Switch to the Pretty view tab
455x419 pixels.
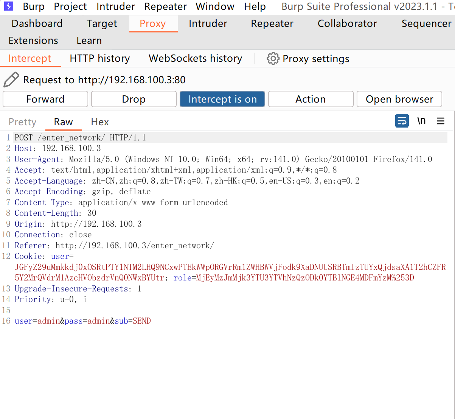(23, 122)
